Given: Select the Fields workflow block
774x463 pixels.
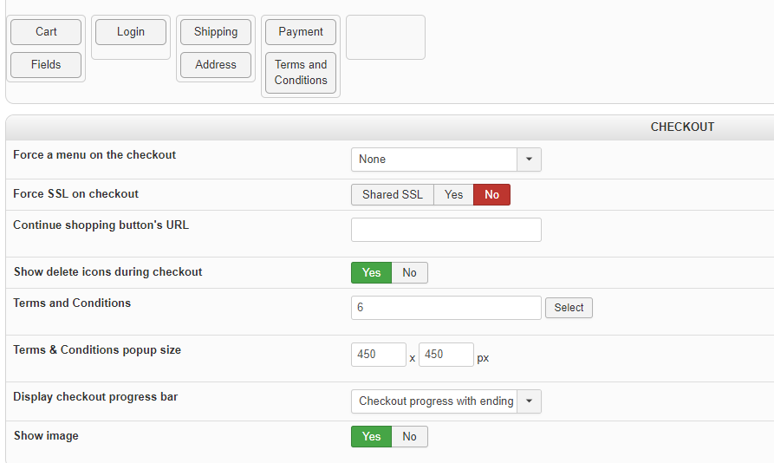Looking at the screenshot, I should pos(46,65).
